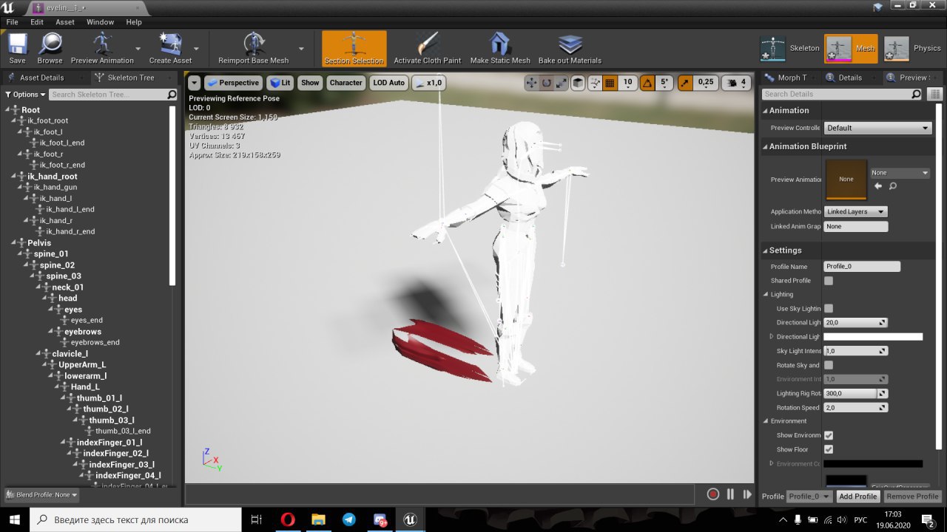Screen dimensions: 947x532
Task: Click the Lighting Rig Rotation 300,0 slider
Action: pos(855,394)
